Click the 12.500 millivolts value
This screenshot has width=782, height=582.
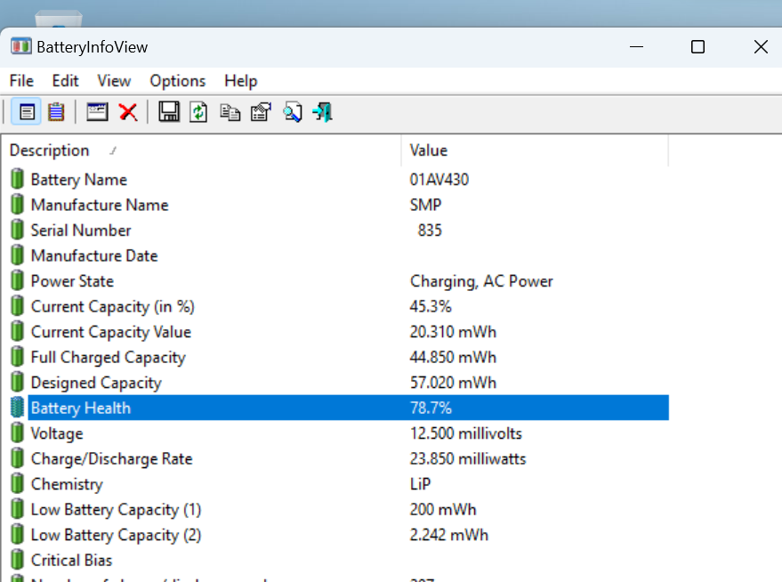click(466, 432)
